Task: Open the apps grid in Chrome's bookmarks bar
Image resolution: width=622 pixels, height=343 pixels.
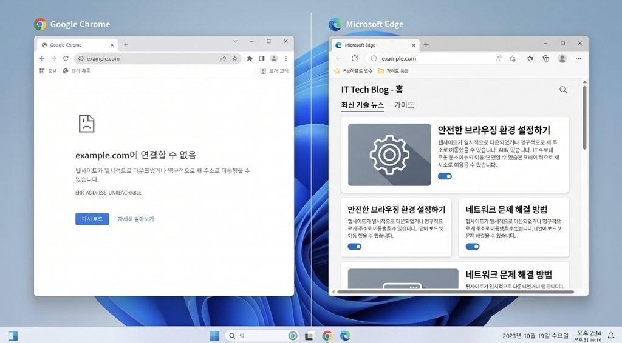Action: click(x=42, y=71)
